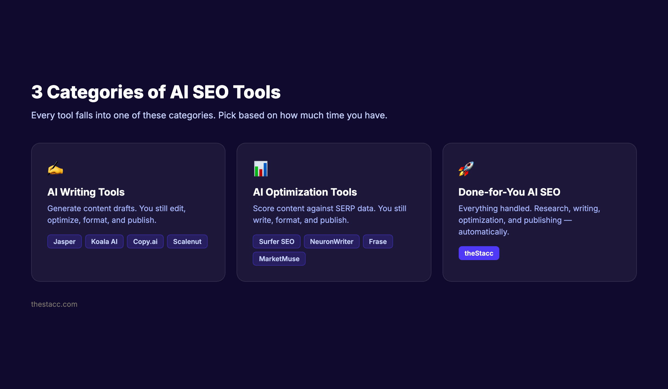Select the Jasper tool tag
Viewport: 668px width, 389px height.
(x=64, y=241)
